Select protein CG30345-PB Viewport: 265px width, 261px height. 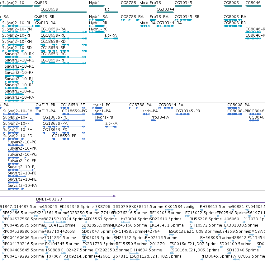pos(183,114)
